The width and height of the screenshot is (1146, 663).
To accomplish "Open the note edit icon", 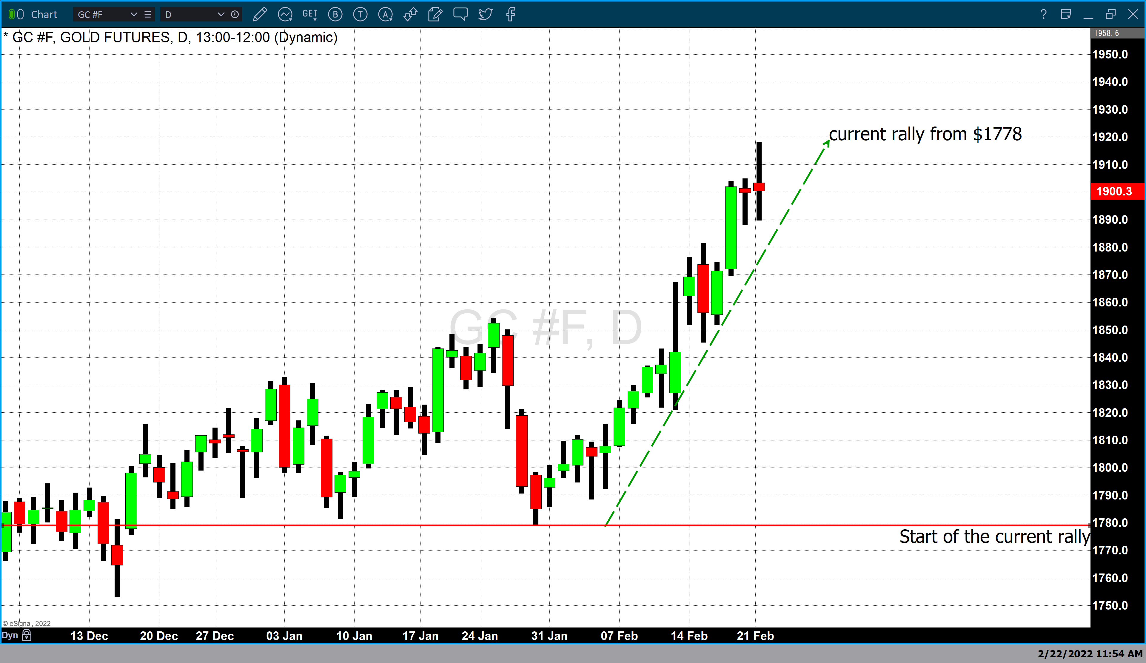I will tap(435, 15).
